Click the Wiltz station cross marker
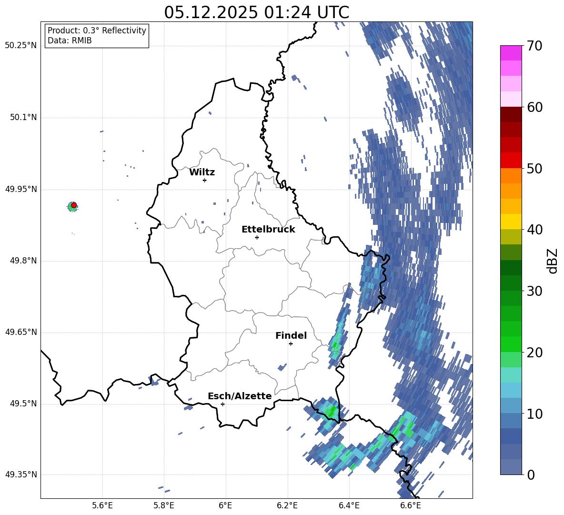 (x=205, y=180)
